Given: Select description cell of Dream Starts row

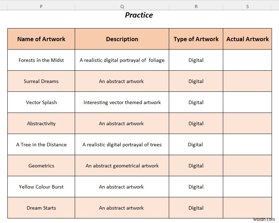Looking at the screenshot, I should coord(122,208).
